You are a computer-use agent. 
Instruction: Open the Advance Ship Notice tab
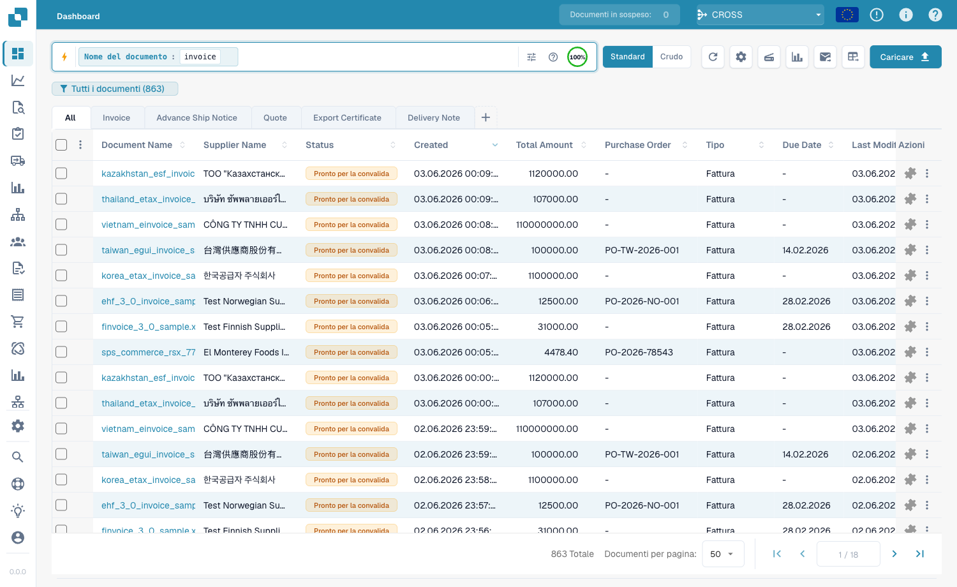(197, 118)
